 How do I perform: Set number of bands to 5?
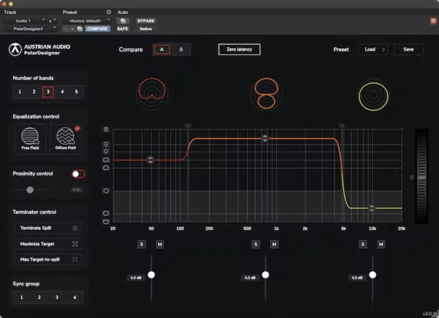coord(76,92)
